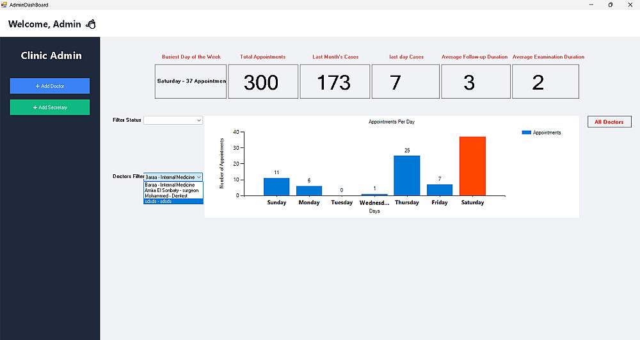Click the Last Month's Cases box 173
Image resolution: width=640 pixels, height=340 pixels.
click(335, 81)
